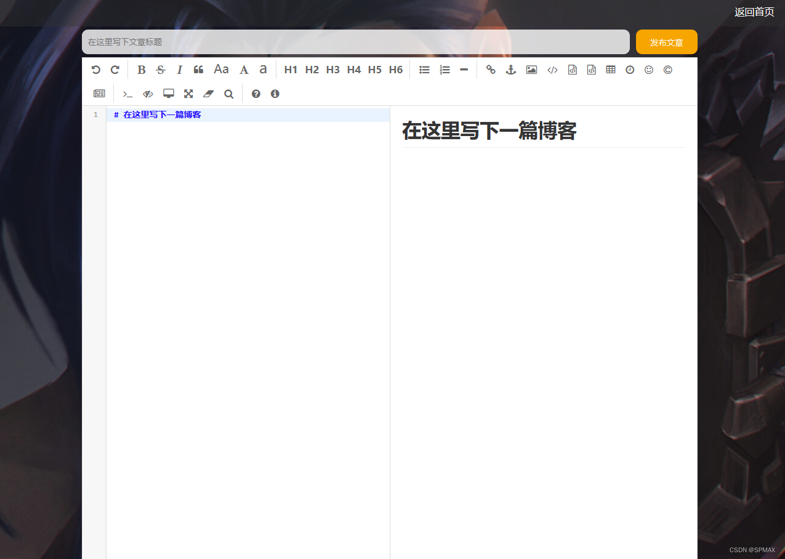The image size is (785, 559).
Task: Insert an ordered numbered list
Action: click(x=445, y=70)
